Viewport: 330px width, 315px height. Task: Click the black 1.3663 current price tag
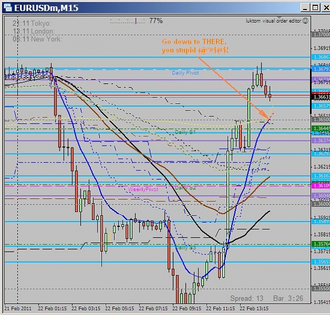click(320, 97)
